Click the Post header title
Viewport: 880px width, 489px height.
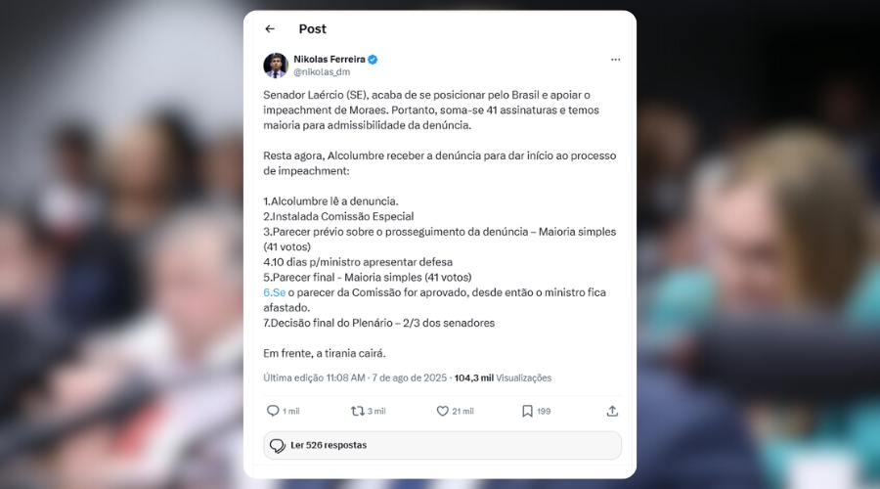tap(313, 28)
